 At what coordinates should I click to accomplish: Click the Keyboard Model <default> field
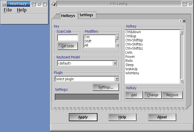click(x=85, y=63)
